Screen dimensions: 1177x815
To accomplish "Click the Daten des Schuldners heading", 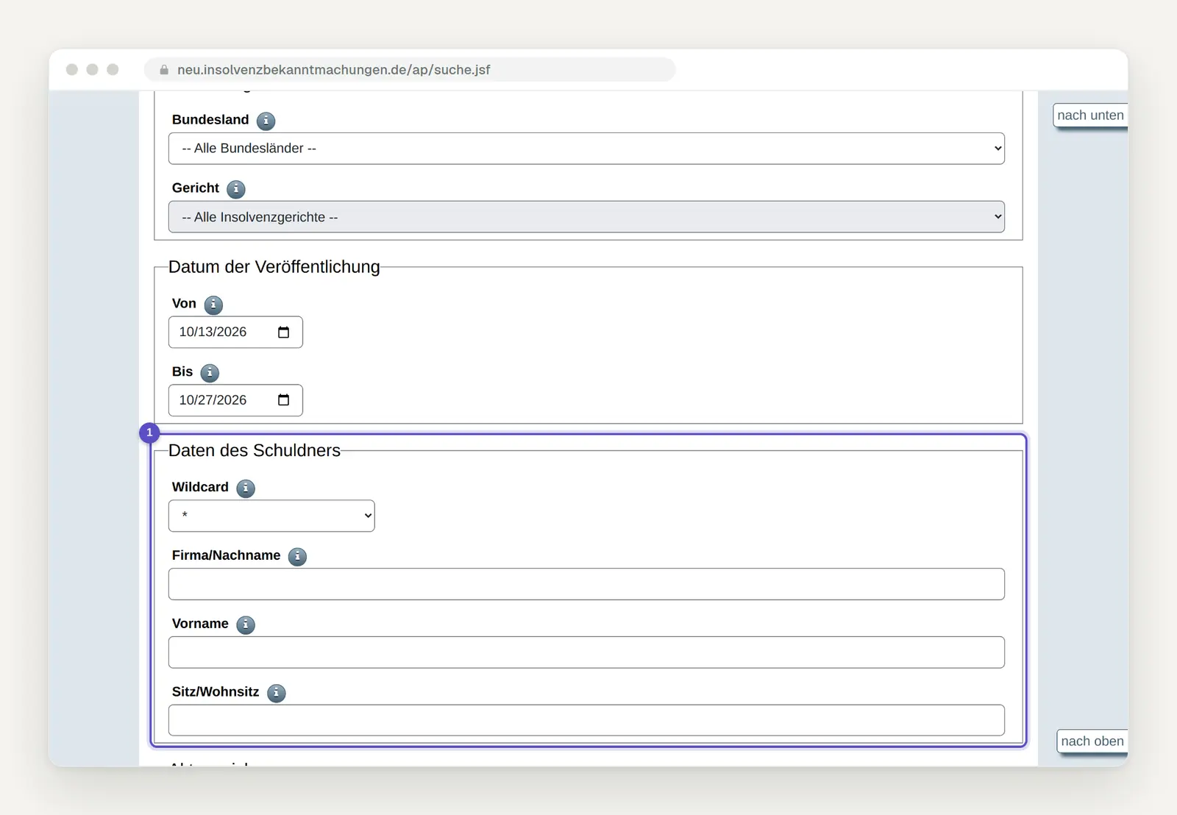I will 255,451.
